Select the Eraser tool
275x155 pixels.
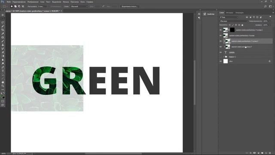point(3,52)
